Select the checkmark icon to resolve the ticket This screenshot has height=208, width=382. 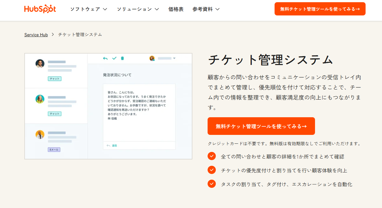[114, 59]
